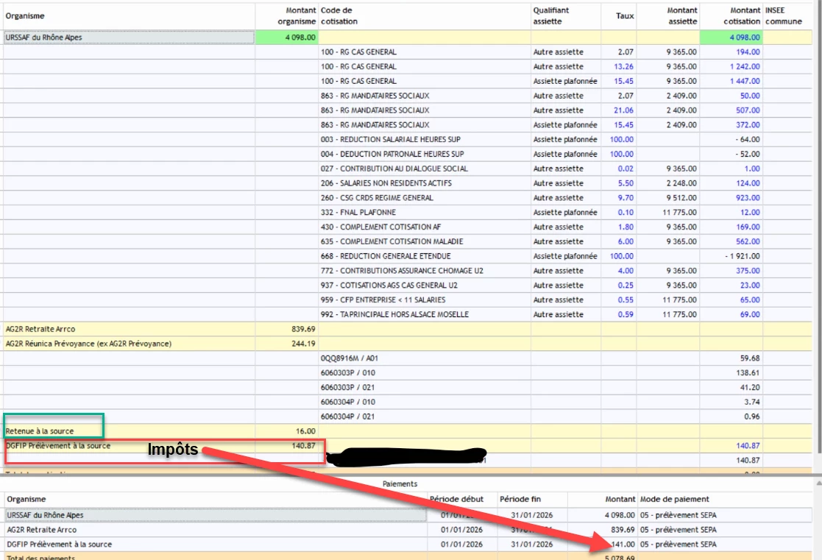Select code 0QQ8916M / A01
The image size is (822, 560).
[349, 358]
